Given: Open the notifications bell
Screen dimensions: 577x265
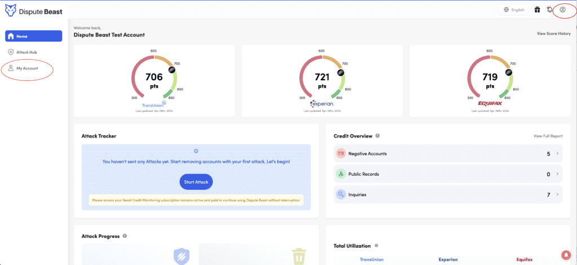Looking at the screenshot, I should (x=549, y=10).
